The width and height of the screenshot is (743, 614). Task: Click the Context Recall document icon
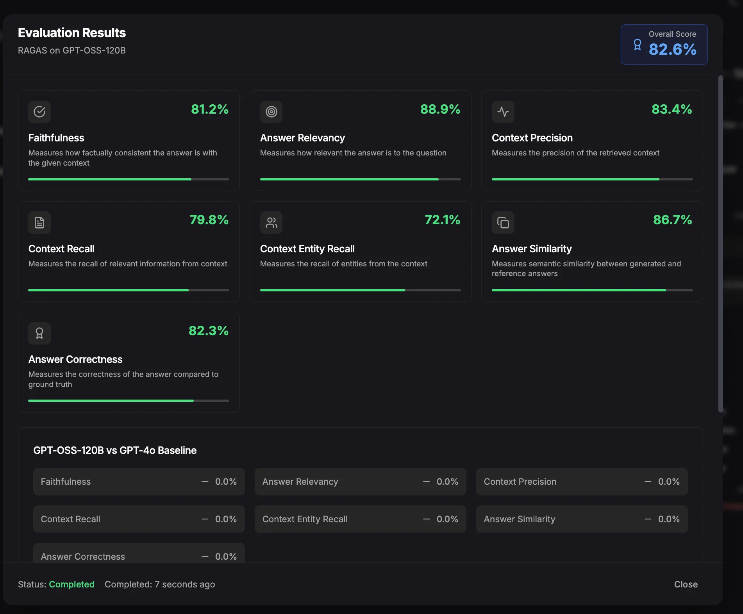pos(39,223)
